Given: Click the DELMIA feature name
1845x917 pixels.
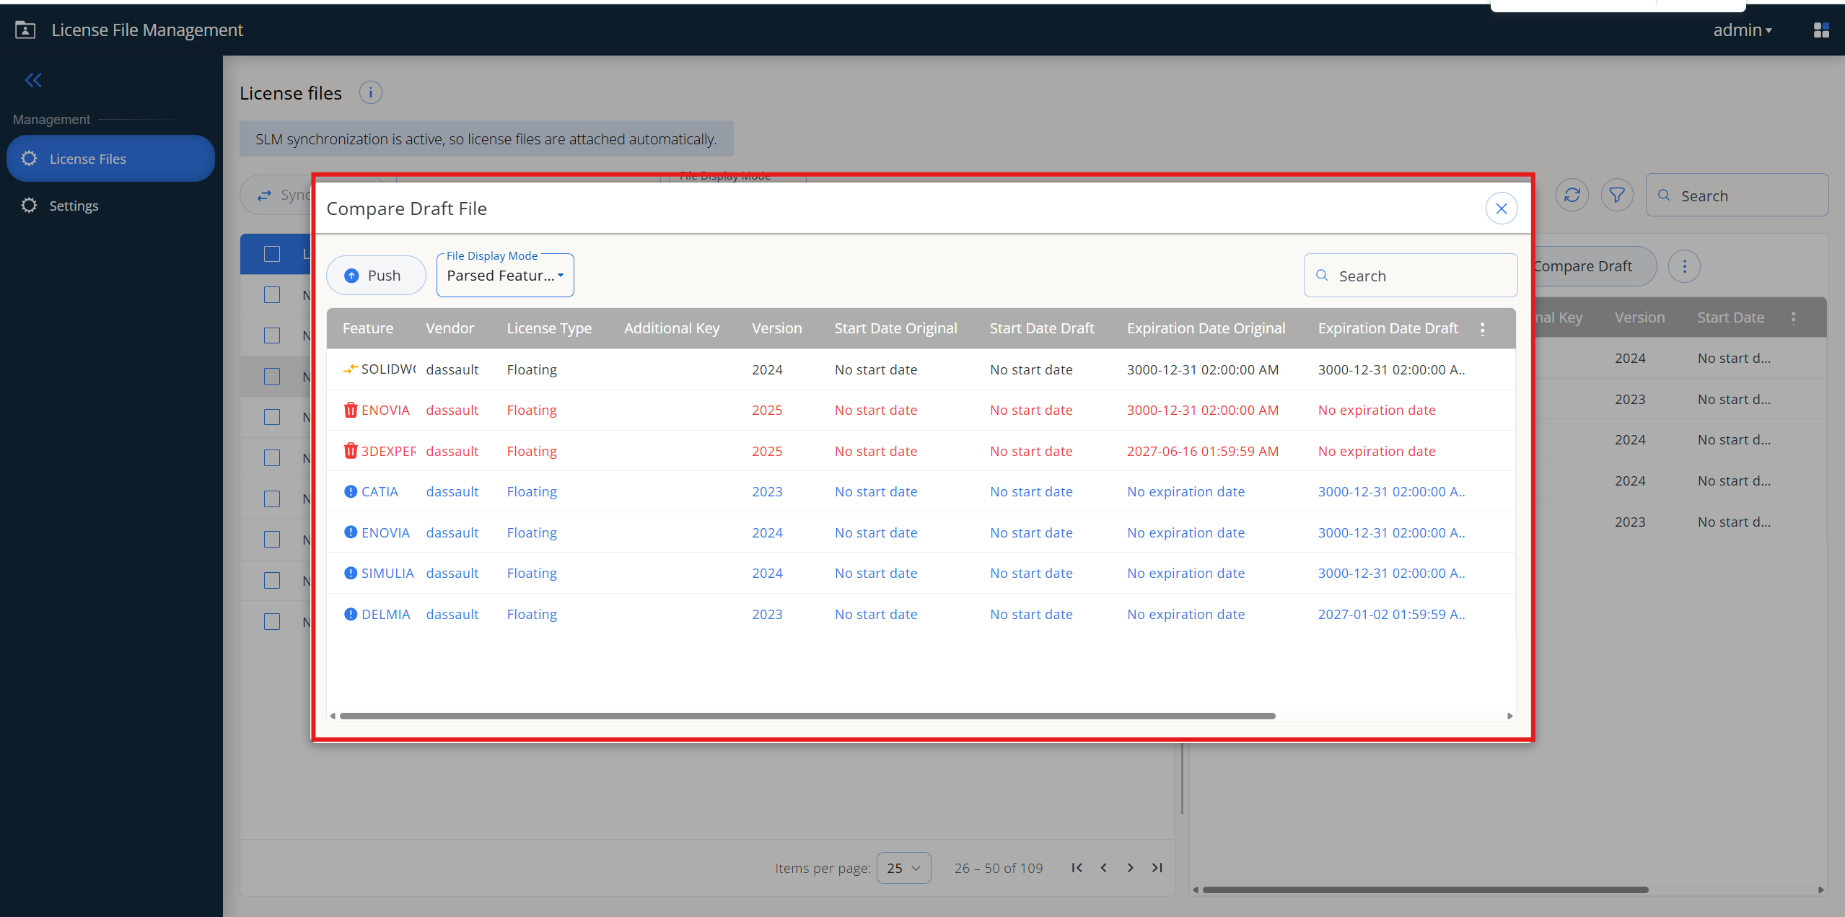Looking at the screenshot, I should 386,614.
